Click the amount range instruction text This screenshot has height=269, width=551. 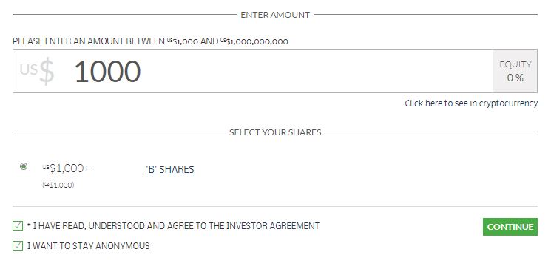pos(150,41)
